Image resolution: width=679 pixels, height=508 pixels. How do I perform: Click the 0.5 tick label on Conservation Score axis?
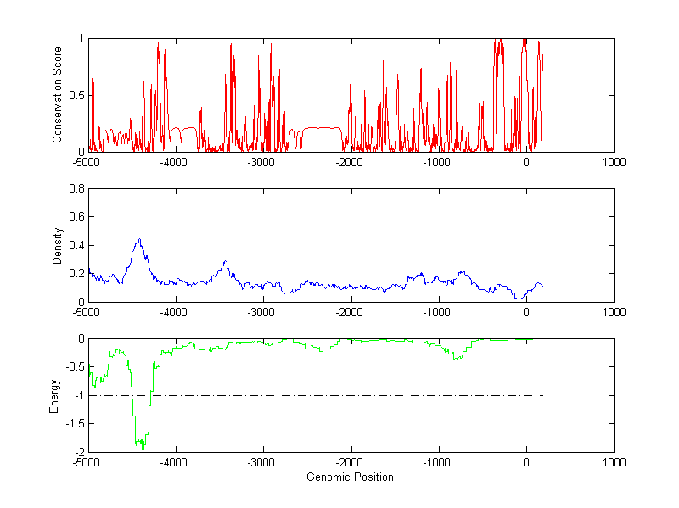point(75,95)
